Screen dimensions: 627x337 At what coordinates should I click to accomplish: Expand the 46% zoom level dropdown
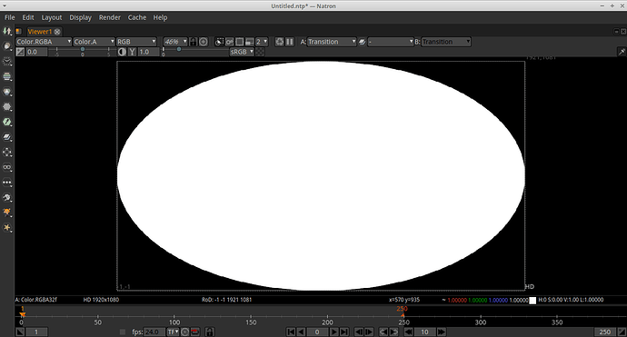[x=175, y=42]
